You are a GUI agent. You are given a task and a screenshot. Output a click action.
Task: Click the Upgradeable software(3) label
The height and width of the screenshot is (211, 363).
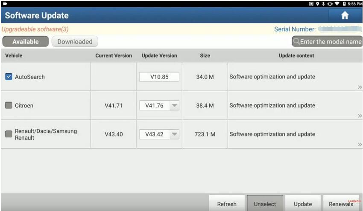35,29
